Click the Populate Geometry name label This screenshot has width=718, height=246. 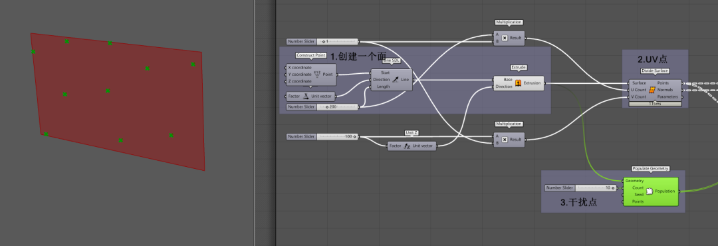(650, 169)
